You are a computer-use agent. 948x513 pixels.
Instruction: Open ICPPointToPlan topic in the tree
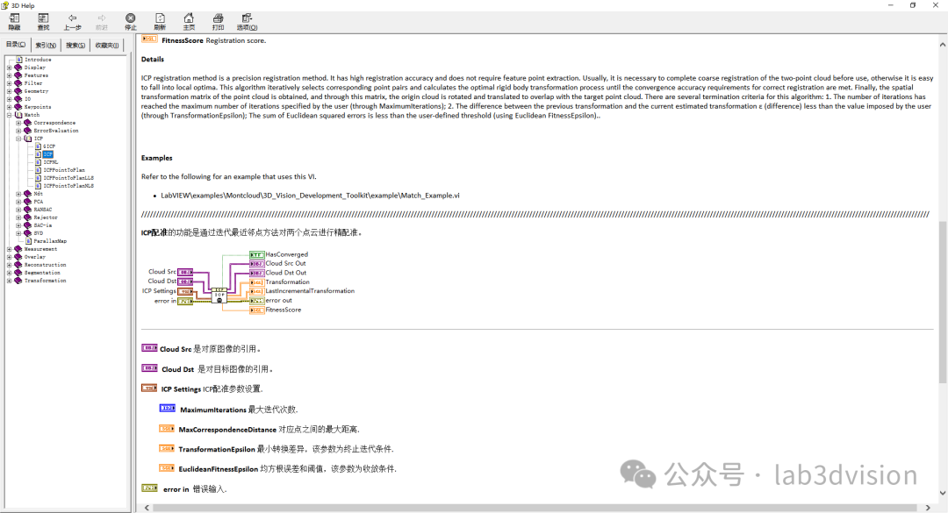(63, 170)
